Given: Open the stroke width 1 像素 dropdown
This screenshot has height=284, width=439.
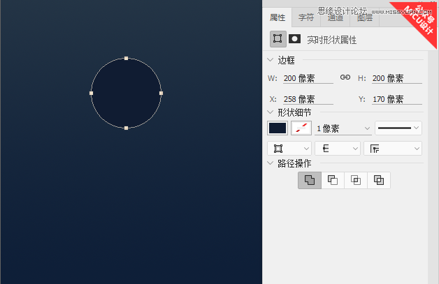Looking at the screenshot, I should [x=343, y=128].
